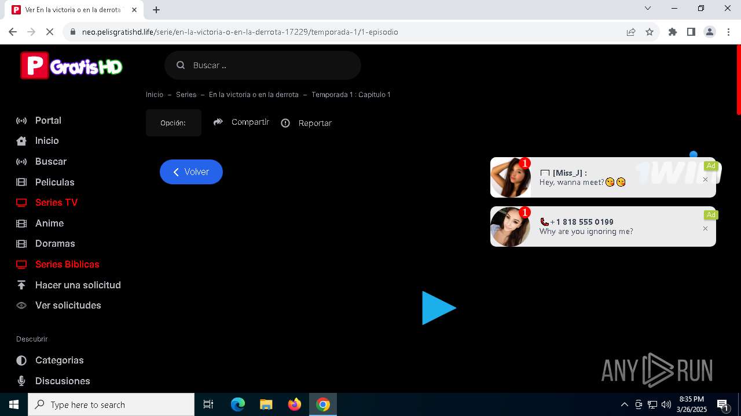Image resolution: width=741 pixels, height=416 pixels.
Task: Open Portal in the sidebar
Action: click(48, 121)
